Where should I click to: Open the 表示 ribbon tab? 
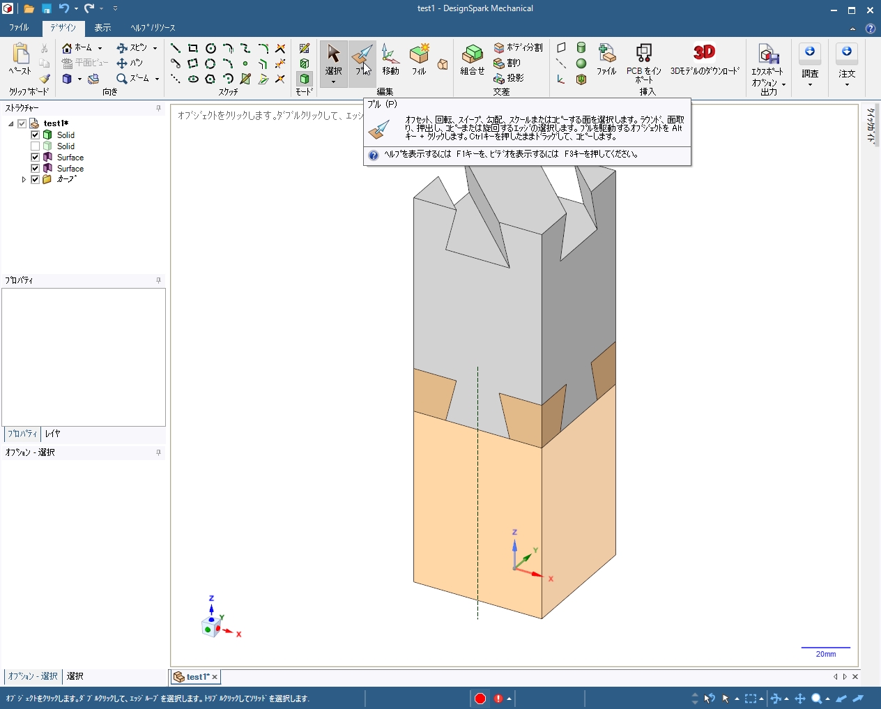tap(102, 28)
